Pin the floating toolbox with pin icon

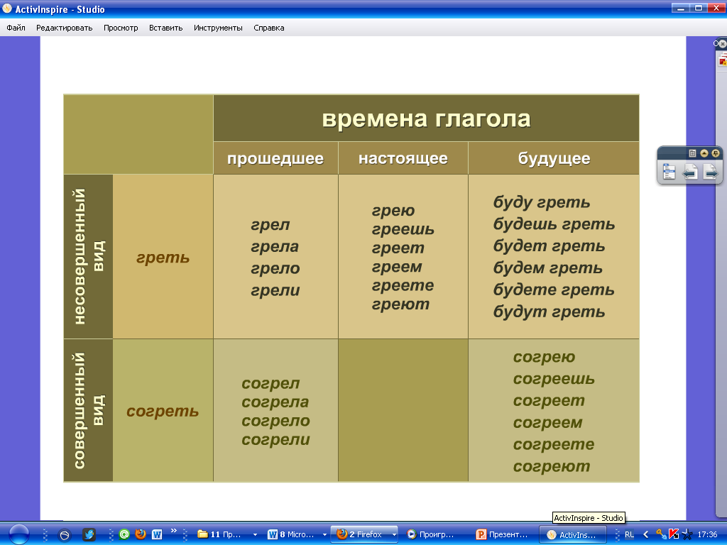(x=716, y=153)
